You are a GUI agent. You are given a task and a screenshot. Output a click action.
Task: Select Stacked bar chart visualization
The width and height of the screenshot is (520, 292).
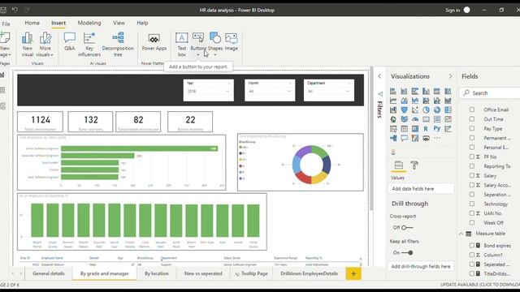(393, 91)
